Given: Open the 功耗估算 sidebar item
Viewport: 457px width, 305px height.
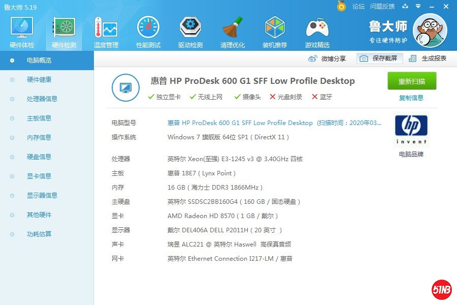Looking at the screenshot, I should [39, 234].
